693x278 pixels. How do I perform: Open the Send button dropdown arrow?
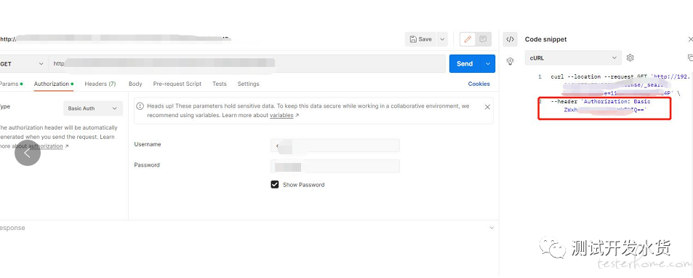click(x=488, y=63)
